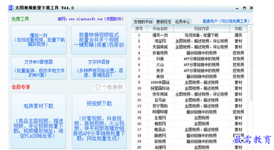Click the 素材 function cell of 淘宝网 row
The width and height of the screenshot is (274, 150).
[x=238, y=41]
